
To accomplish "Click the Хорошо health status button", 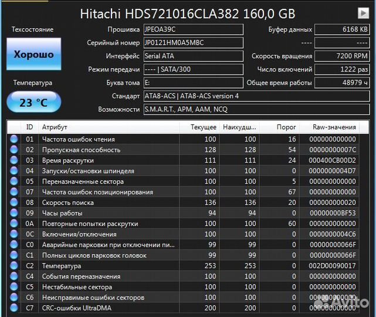I will [34, 54].
